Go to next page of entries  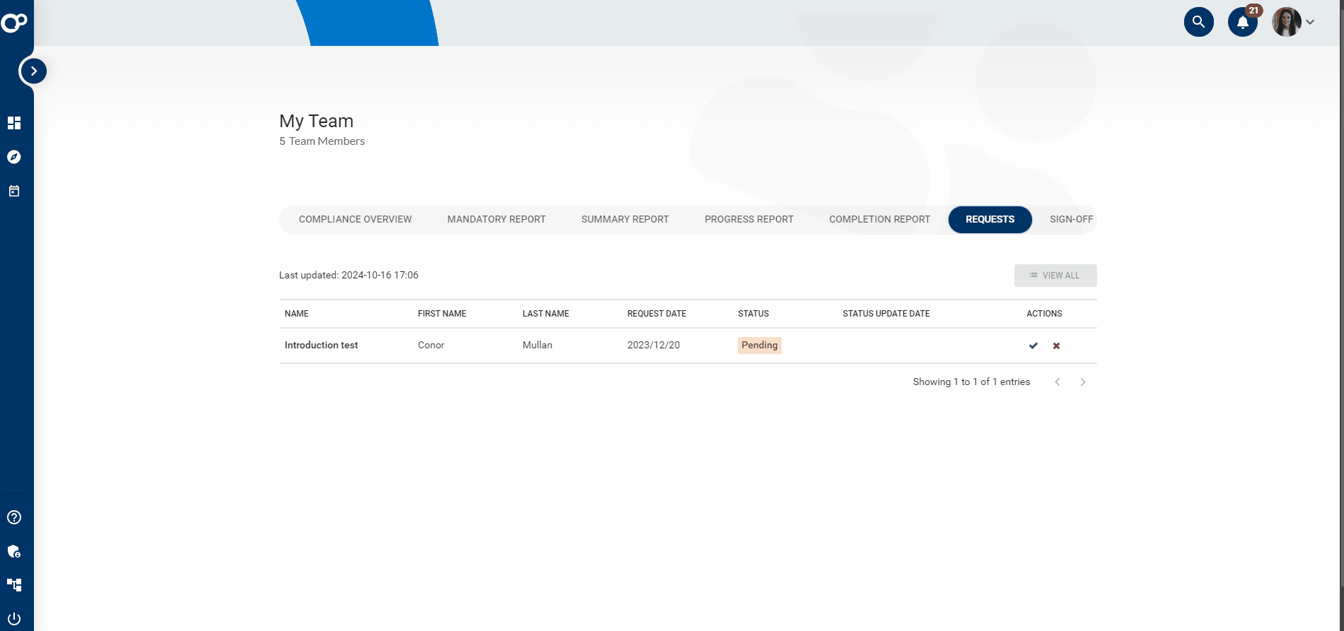click(1082, 382)
